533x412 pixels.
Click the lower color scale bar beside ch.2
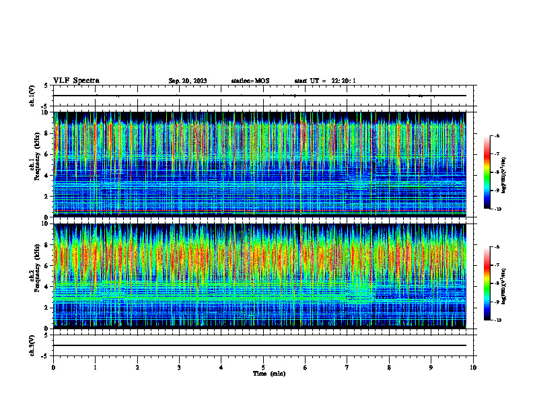(487, 283)
